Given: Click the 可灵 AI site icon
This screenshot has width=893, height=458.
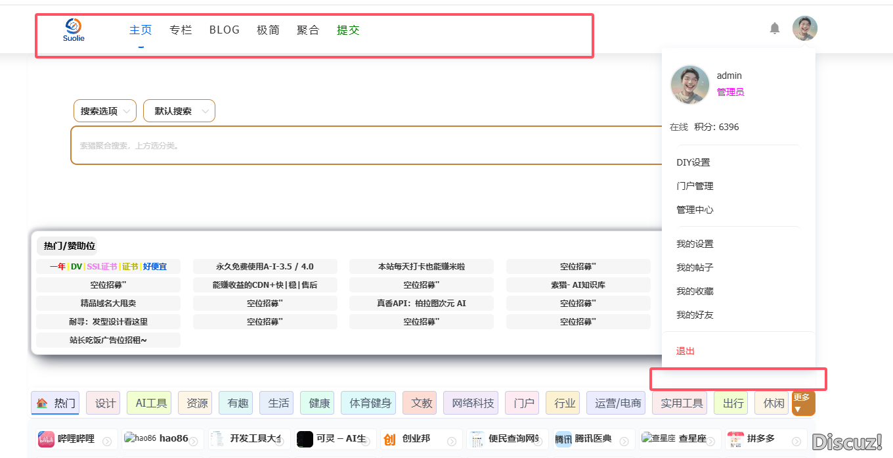Looking at the screenshot, I should tap(305, 439).
